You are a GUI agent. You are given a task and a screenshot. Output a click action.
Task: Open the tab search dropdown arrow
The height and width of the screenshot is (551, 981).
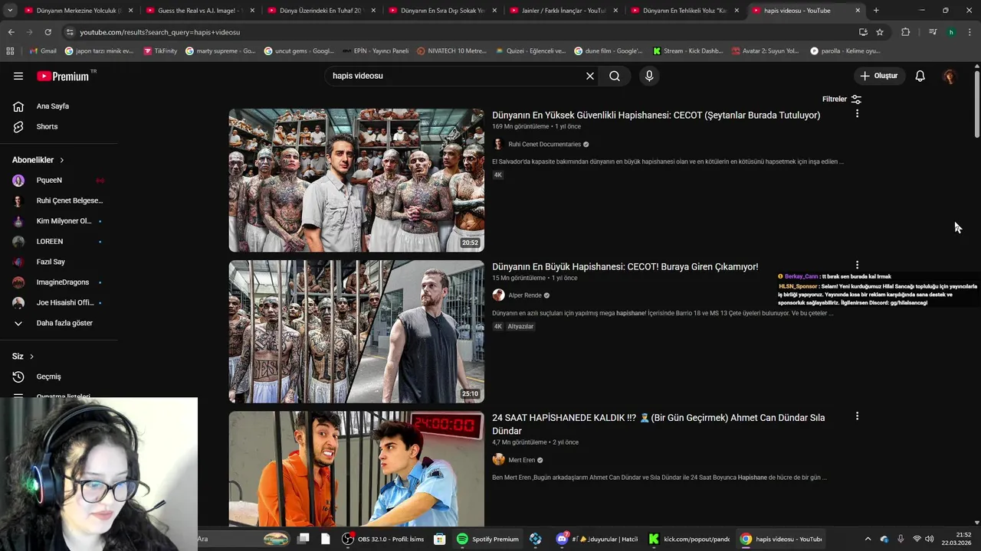pos(10,10)
